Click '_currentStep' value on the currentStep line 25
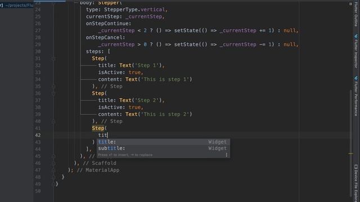 [145, 17]
